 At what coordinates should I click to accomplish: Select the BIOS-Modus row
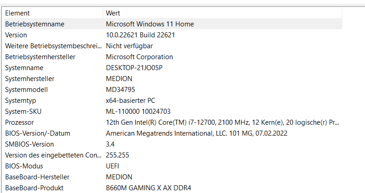pos(24,166)
